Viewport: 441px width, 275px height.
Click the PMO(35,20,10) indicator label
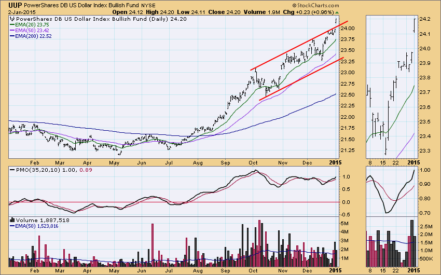38,170
